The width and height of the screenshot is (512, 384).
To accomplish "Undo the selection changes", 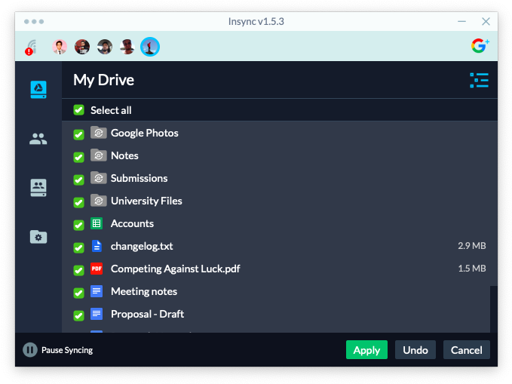I will [x=415, y=350].
